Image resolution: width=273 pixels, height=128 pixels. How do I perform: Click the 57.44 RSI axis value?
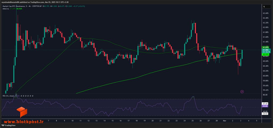(265, 103)
